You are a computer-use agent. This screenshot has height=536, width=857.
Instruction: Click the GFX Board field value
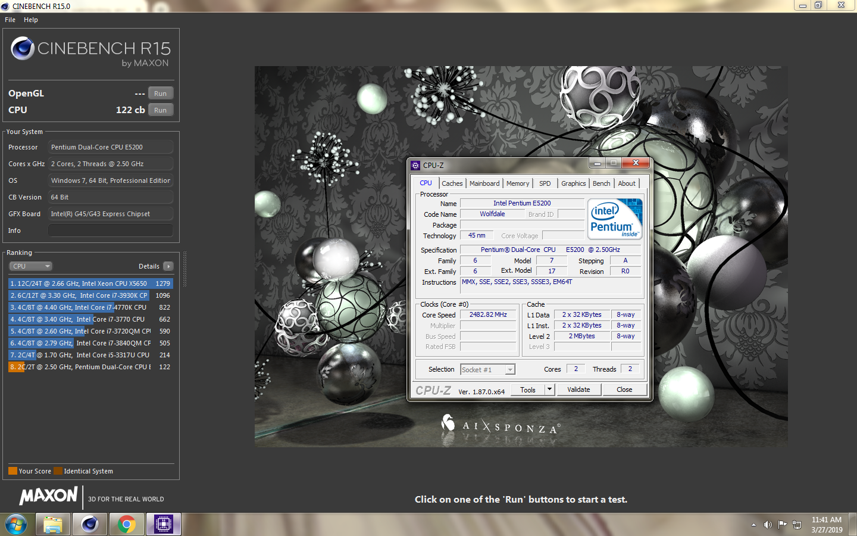(111, 214)
